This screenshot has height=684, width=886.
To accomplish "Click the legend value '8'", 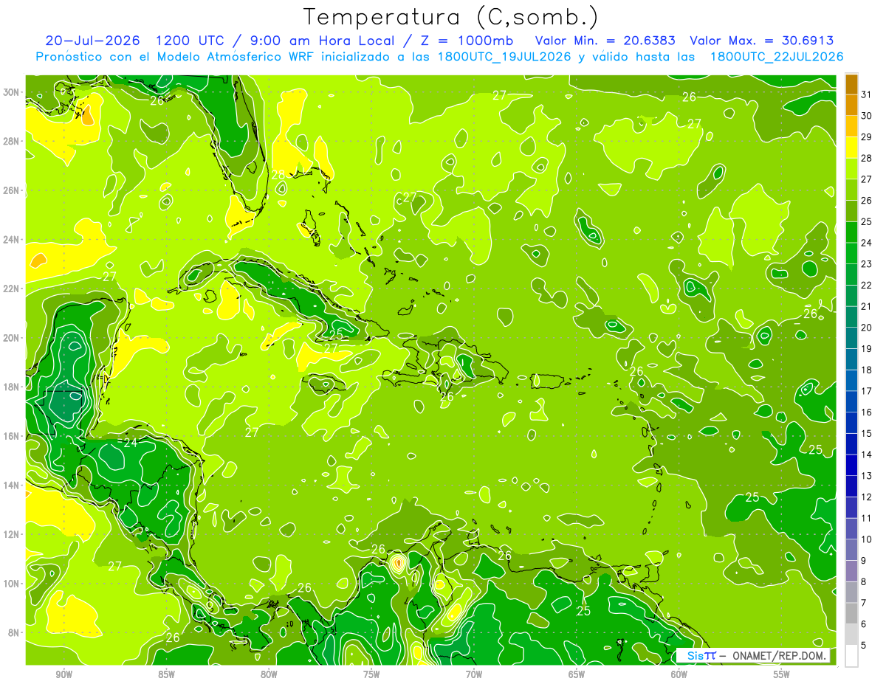I will 864,581.
